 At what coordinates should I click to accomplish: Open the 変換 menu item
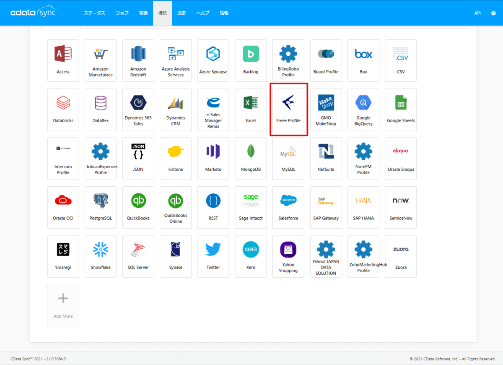(x=143, y=13)
